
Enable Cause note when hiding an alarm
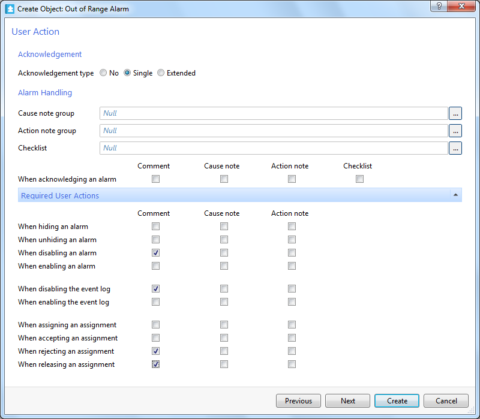(x=224, y=227)
